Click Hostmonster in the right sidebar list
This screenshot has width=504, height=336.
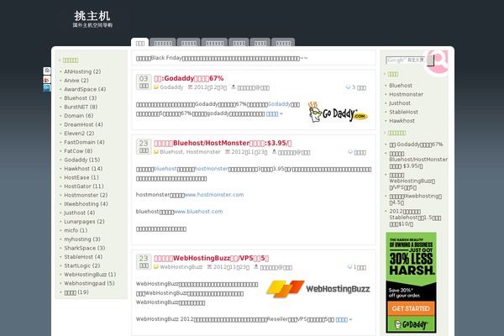coord(407,94)
